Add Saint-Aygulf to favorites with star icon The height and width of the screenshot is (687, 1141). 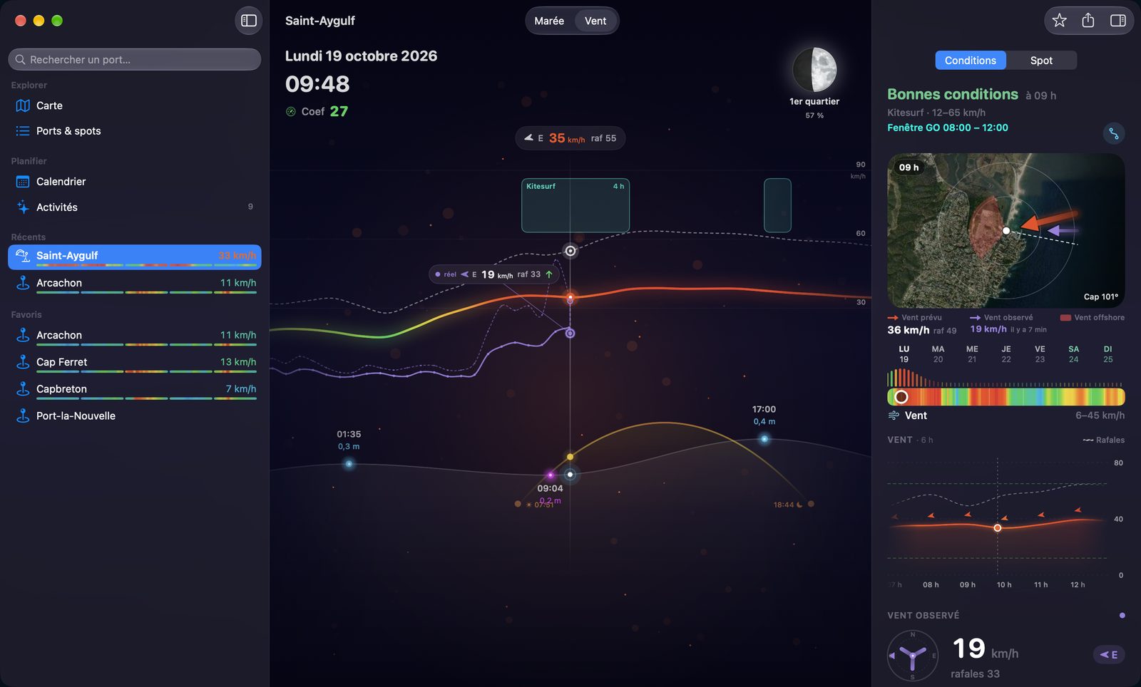(1059, 21)
